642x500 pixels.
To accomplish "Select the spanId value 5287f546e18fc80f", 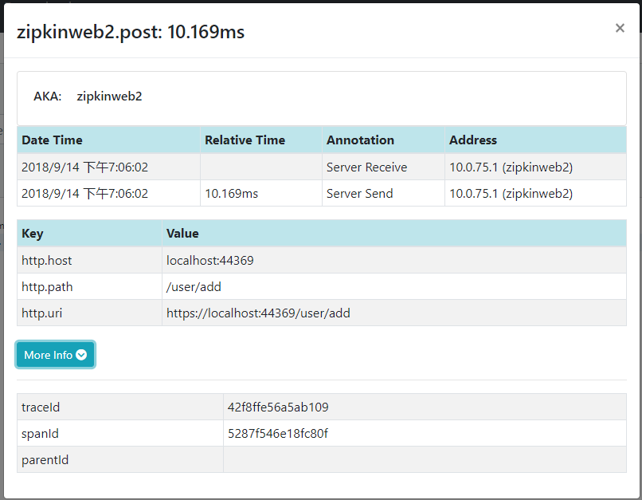I will tap(278, 434).
